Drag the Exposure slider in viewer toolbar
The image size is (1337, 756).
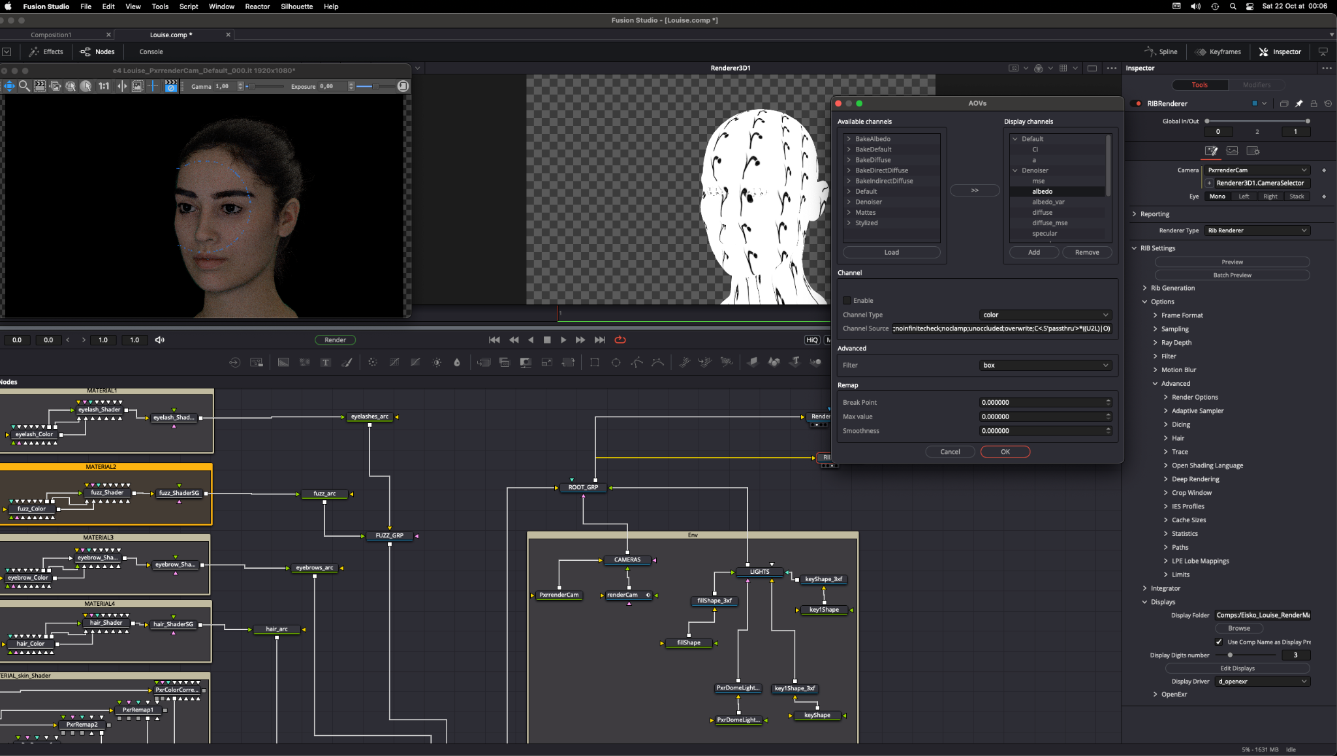[x=373, y=86]
